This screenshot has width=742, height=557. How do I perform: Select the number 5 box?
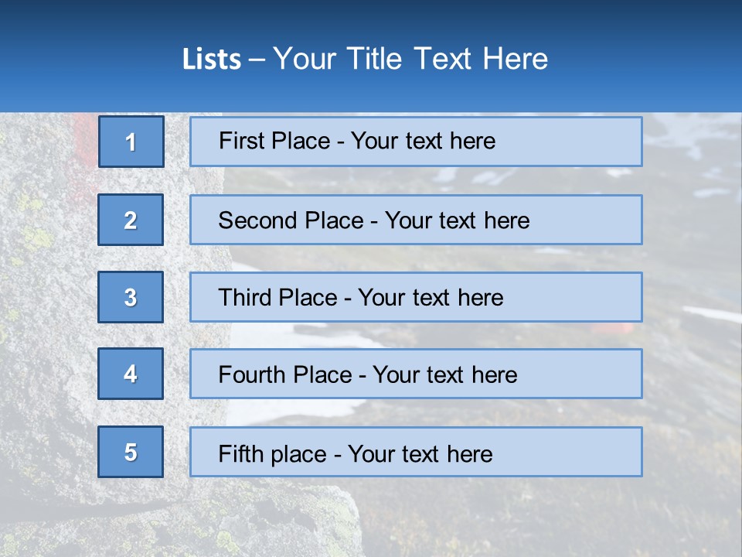tap(131, 452)
